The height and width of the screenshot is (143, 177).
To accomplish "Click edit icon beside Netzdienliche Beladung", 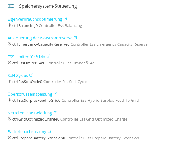I will [x=55, y=112].
